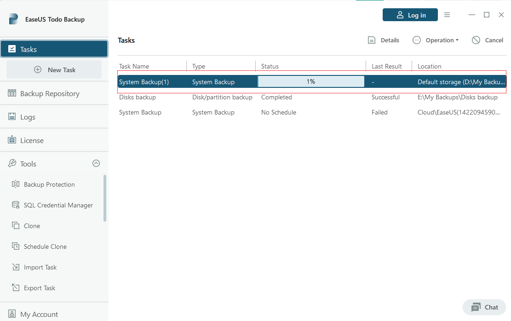The height and width of the screenshot is (321, 511).
Task: Select the System Backup(1) task row
Action: click(x=312, y=82)
